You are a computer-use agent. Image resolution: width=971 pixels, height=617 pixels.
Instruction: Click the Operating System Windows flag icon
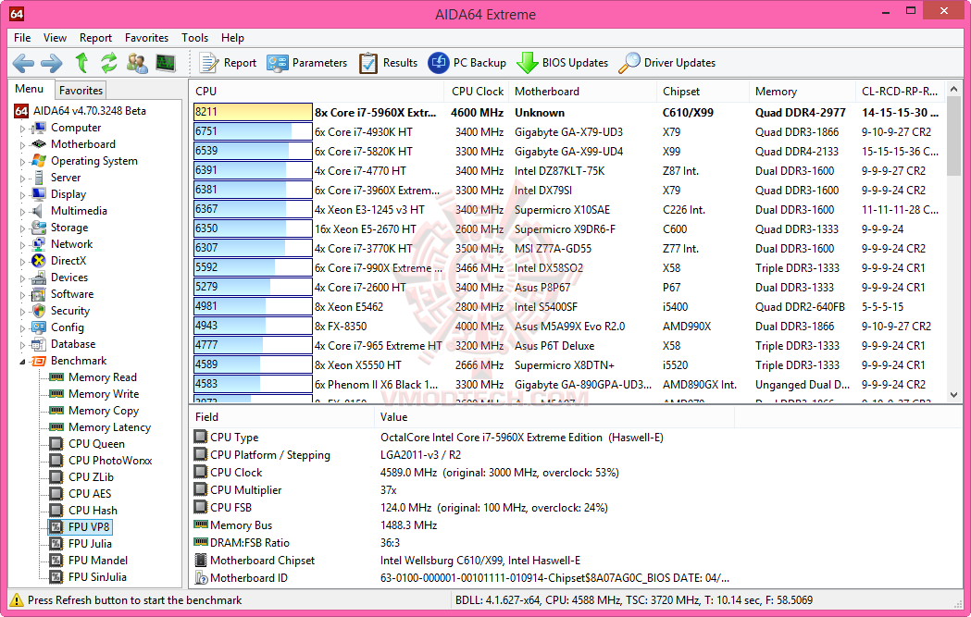pyautogui.click(x=39, y=161)
